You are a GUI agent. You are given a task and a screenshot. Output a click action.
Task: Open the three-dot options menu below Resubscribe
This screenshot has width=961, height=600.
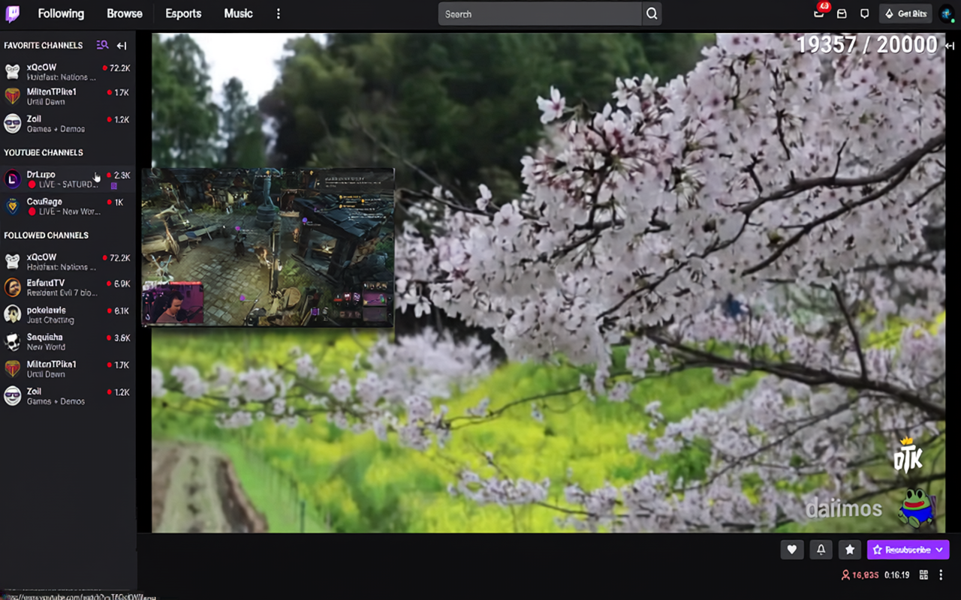[941, 575]
